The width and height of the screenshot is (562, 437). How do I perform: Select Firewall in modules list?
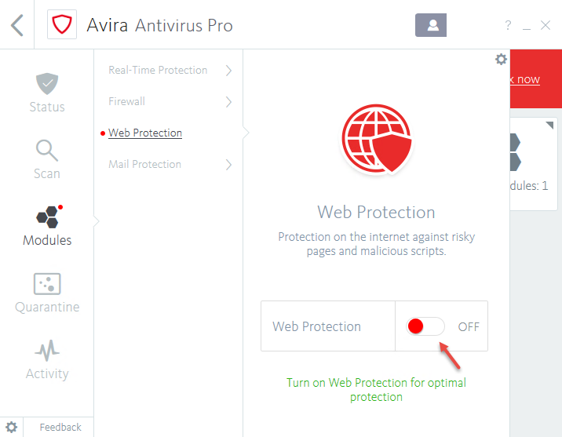127,102
